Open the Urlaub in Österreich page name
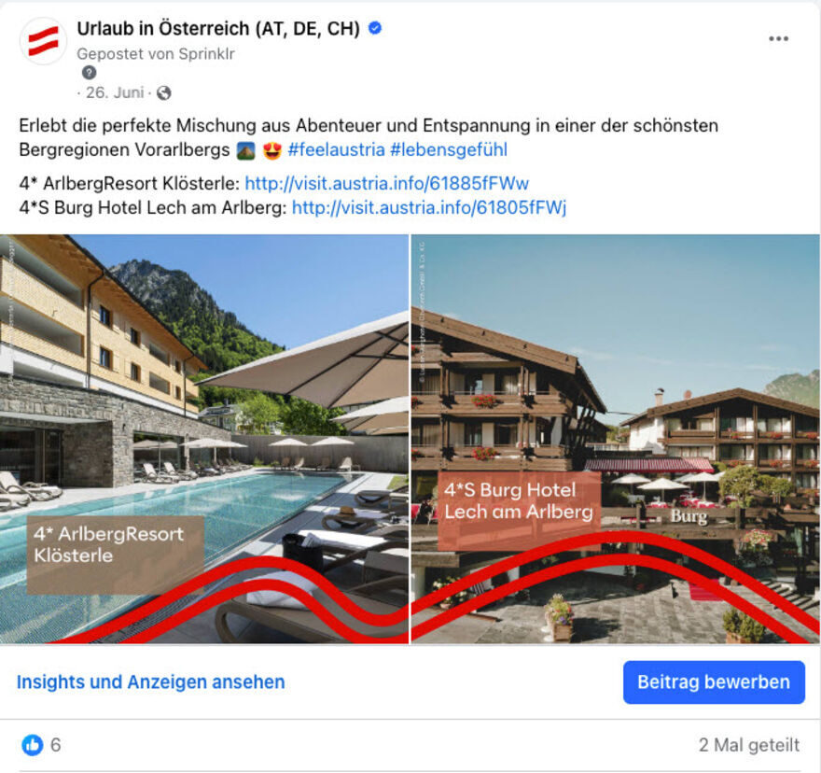This screenshot has height=773, width=821. [x=218, y=28]
